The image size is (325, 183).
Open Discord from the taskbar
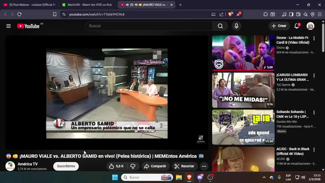click(200, 177)
